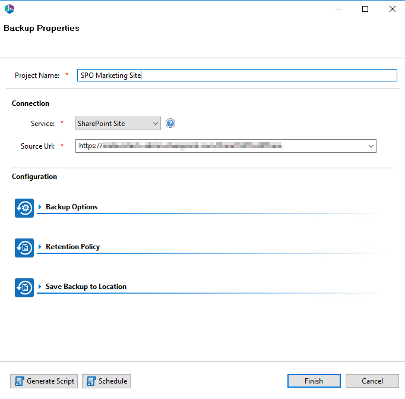Click inside the Source Url text box
Viewport: 405px width, 399px height.
tap(220, 146)
